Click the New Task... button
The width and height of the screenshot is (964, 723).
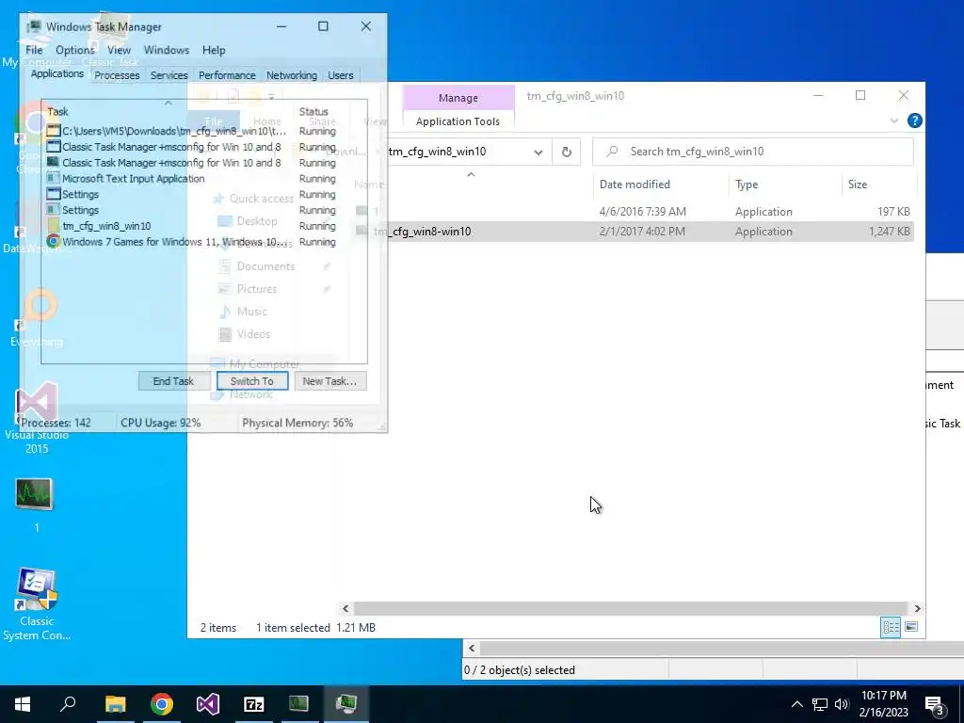click(x=330, y=381)
